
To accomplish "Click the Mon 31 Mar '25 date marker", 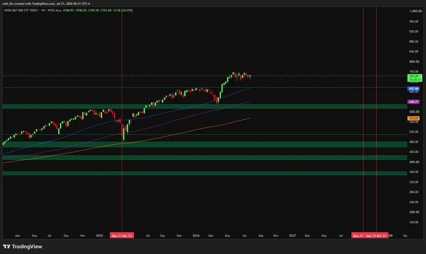I will (x=122, y=235).
